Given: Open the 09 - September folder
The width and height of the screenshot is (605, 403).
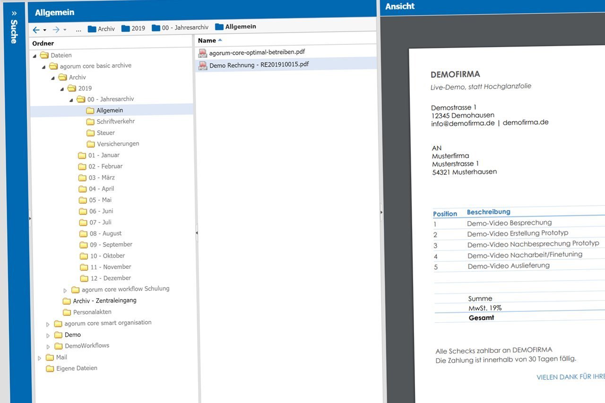Looking at the screenshot, I should pos(112,244).
